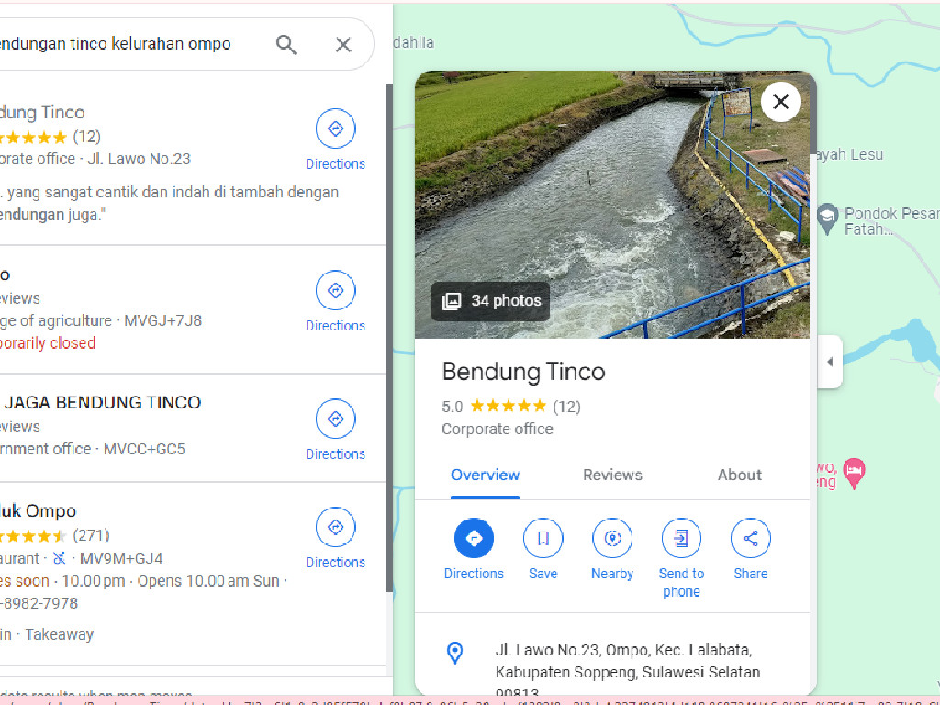Share the Bendung Tinco place
940x705 pixels.
pos(751,538)
